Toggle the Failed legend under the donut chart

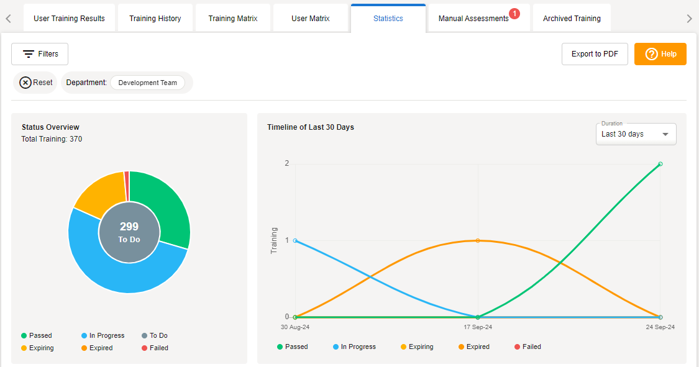click(x=154, y=348)
